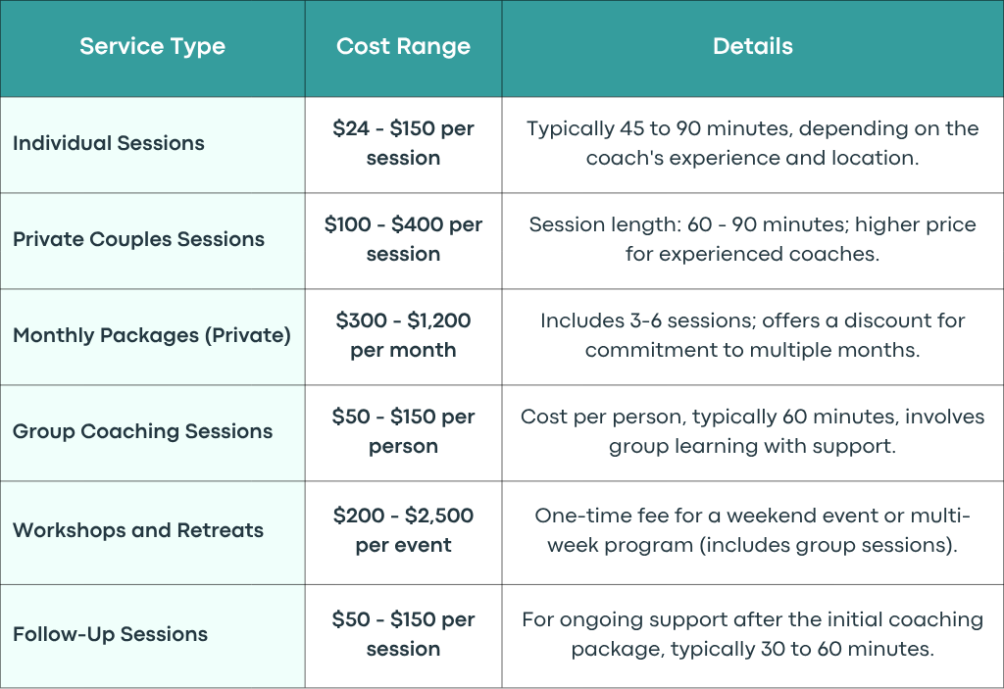1004x689 pixels.
Task: Click details about 3-6 sessions discount
Action: click(x=752, y=335)
